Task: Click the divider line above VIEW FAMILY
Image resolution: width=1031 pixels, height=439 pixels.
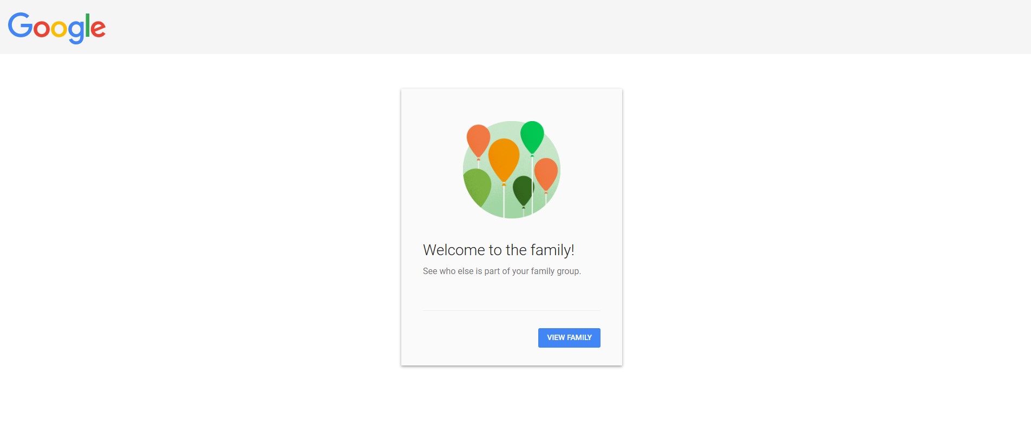Action: (x=511, y=310)
